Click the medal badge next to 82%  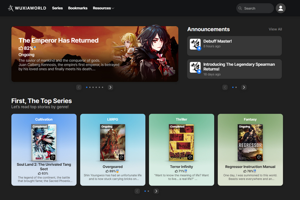[x=35, y=48]
